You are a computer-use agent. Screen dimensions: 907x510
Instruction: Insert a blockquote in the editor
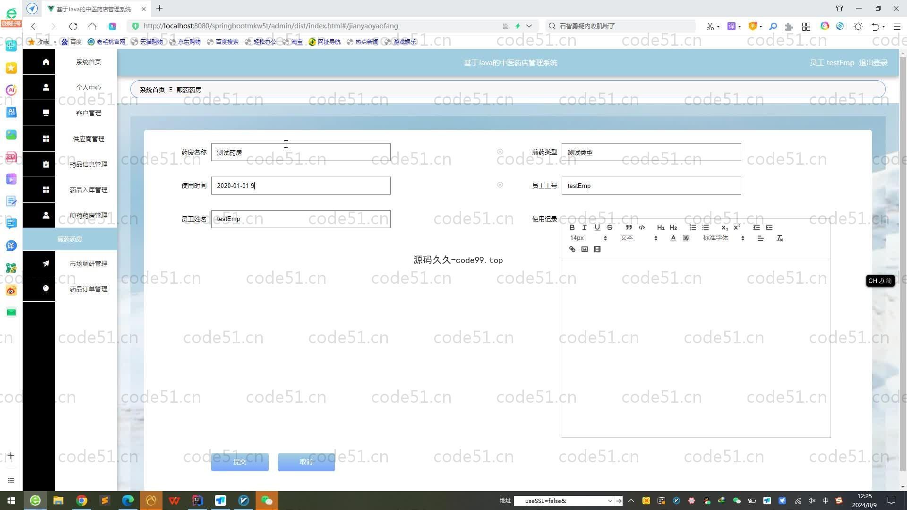pos(629,228)
